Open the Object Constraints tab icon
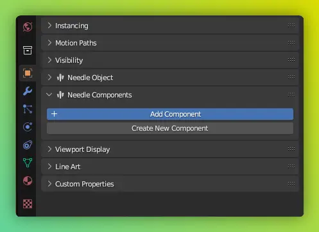Viewport: 319px width, 232px height. coord(28,145)
